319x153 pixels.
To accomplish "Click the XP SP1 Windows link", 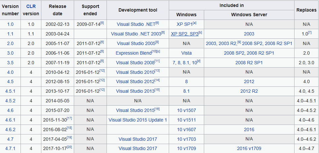I will (x=185, y=24).
